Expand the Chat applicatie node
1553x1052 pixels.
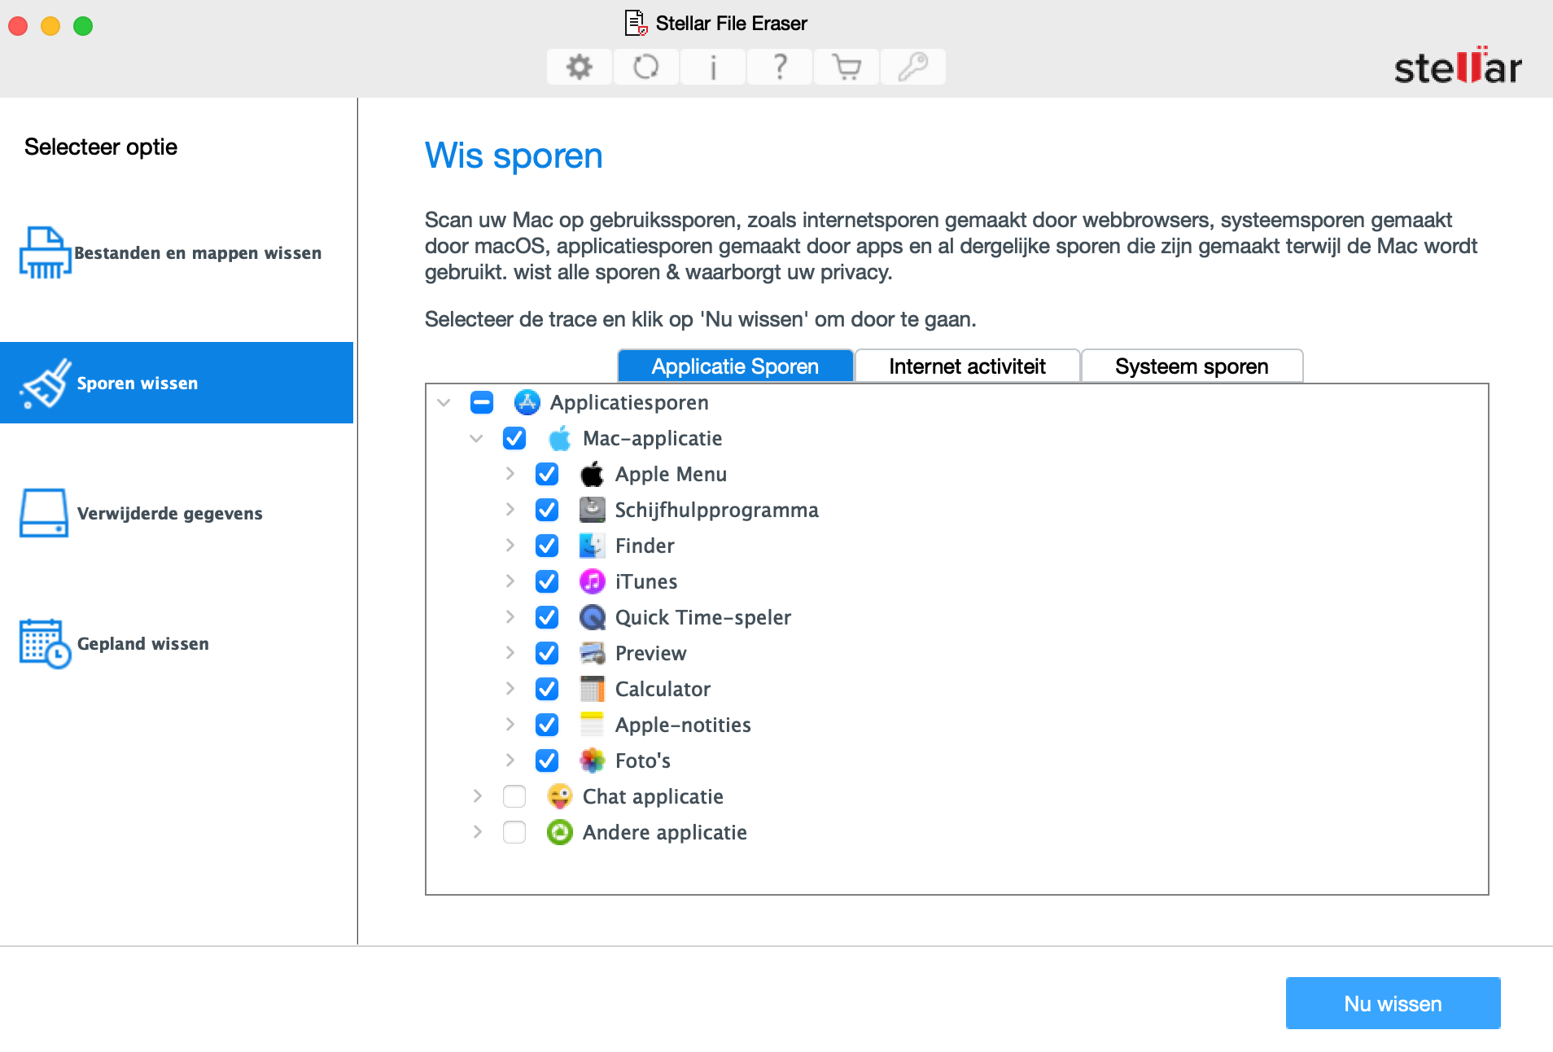(477, 796)
